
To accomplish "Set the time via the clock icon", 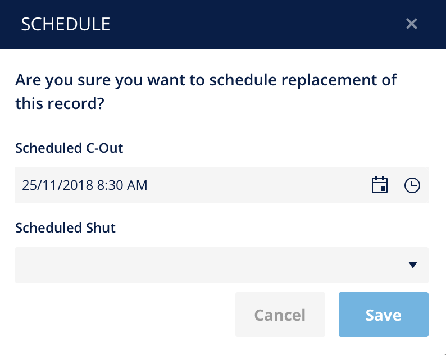I will point(412,185).
